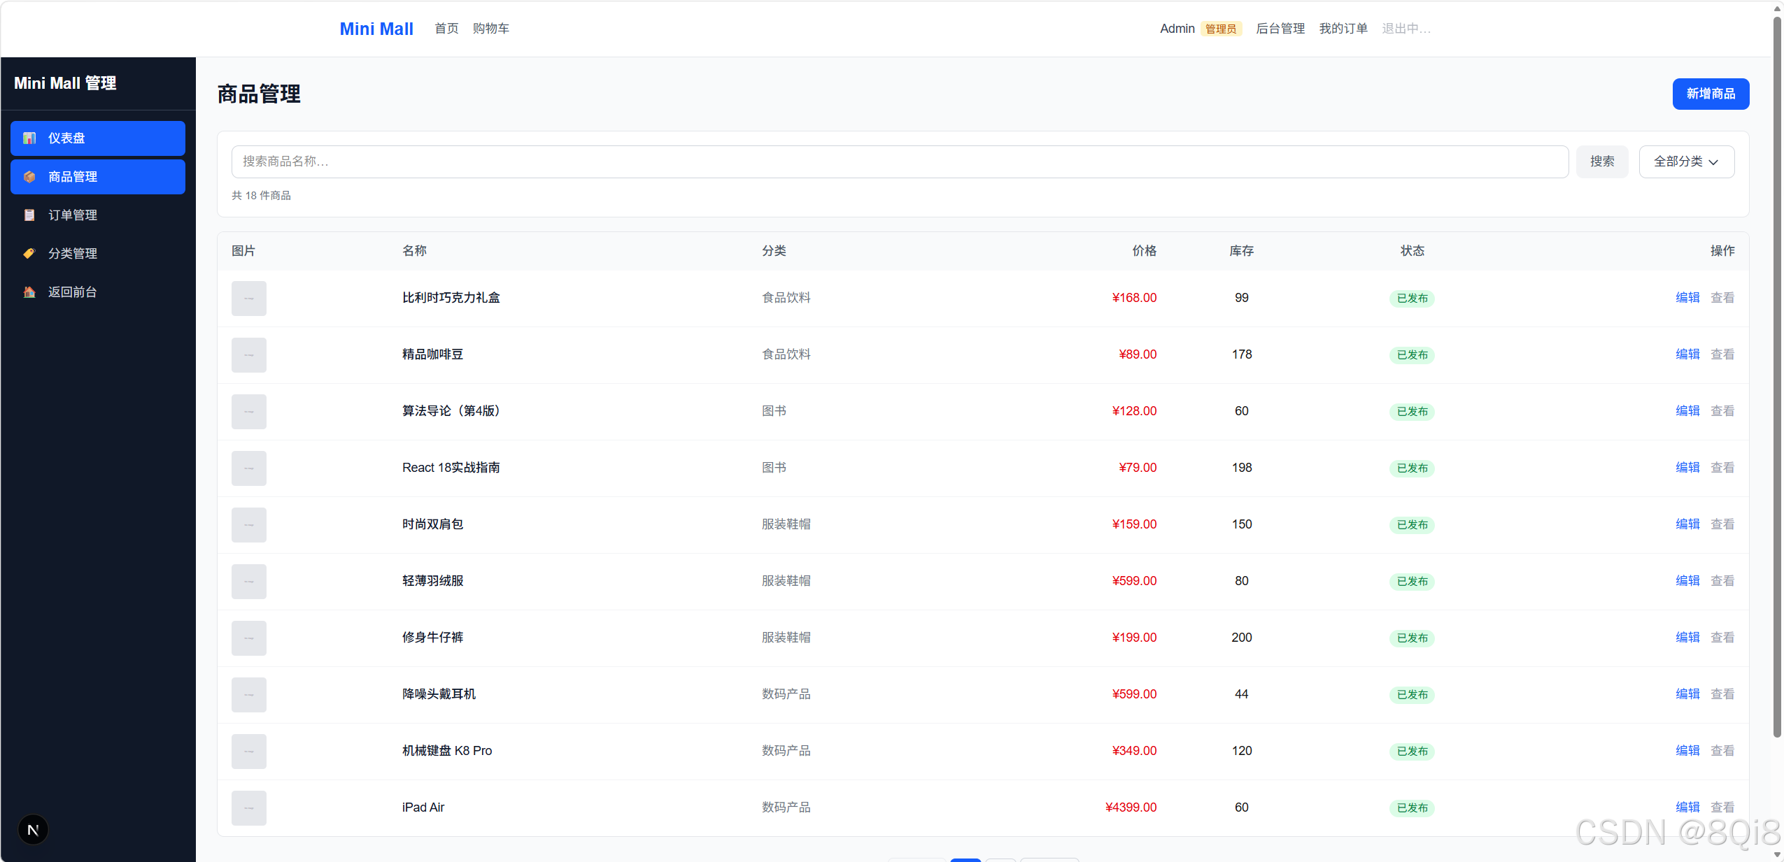View React 18实战指南 product

[x=1722, y=468]
